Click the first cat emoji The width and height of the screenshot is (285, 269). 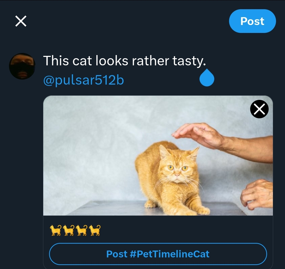pos(55,230)
